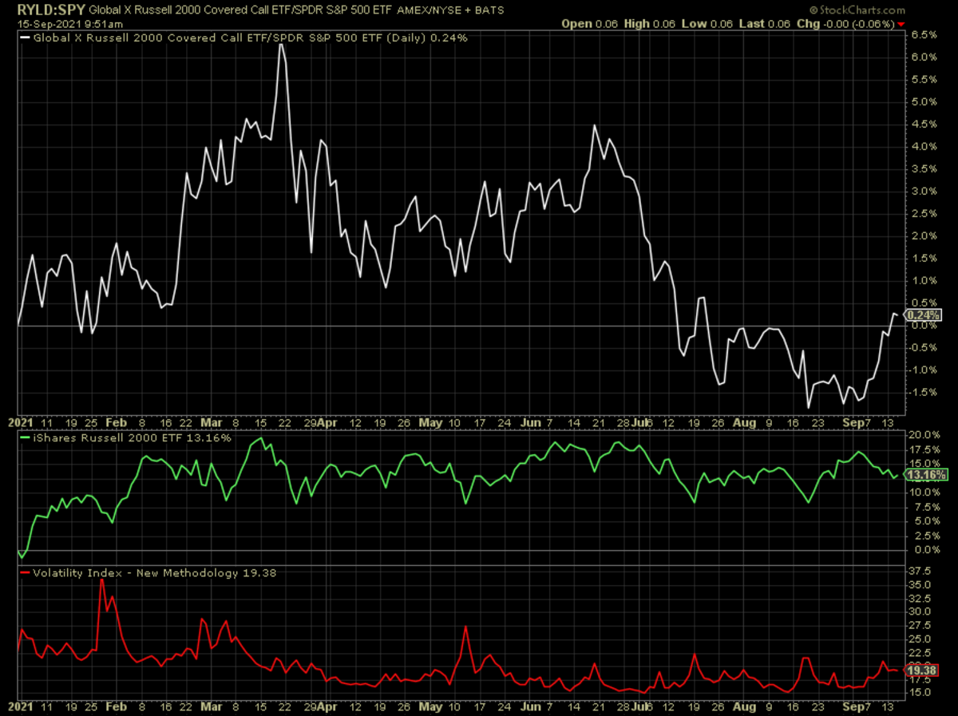Click 12.5% on the Russell 2000 panel axis

point(925,478)
